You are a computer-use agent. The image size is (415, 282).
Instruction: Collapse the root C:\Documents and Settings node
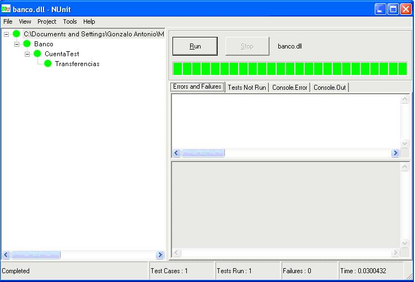(x=7, y=34)
